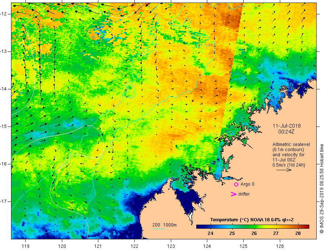The image size is (324, 250).
Task: Click the longitude label 119
Action: point(25,246)
